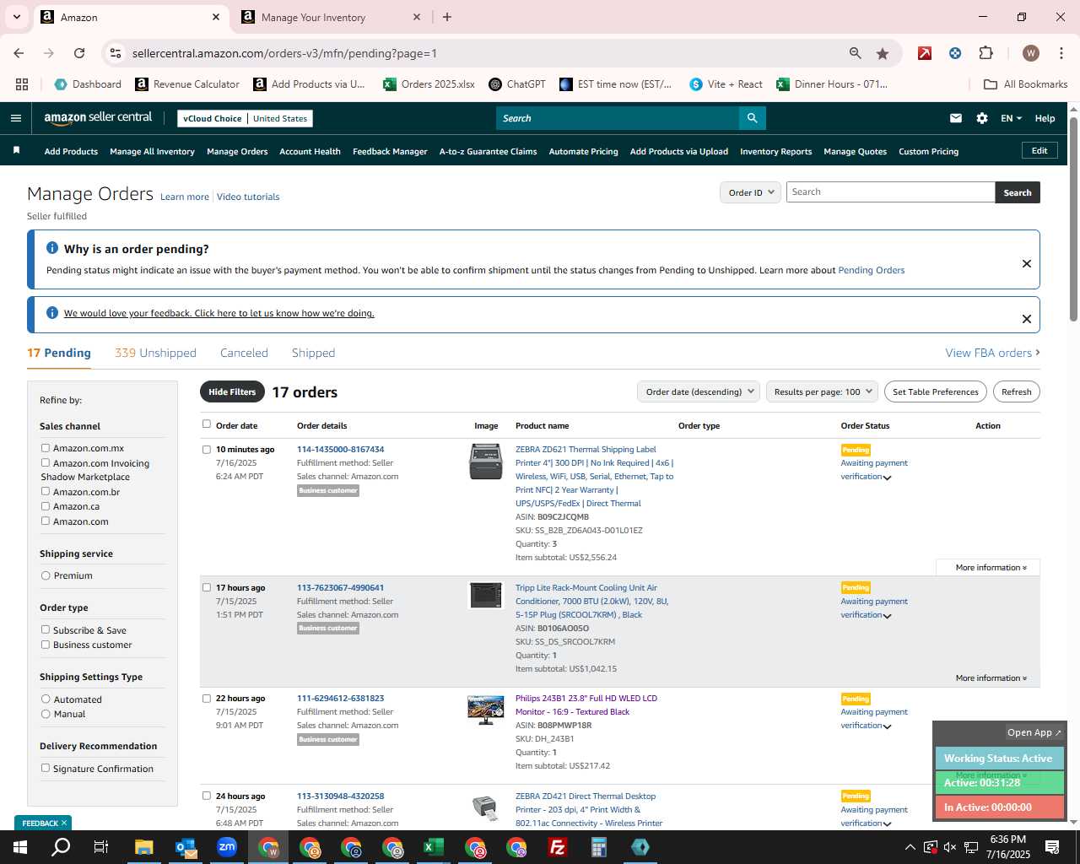The height and width of the screenshot is (864, 1080).
Task: Open Zoom from the taskbar
Action: 226,847
